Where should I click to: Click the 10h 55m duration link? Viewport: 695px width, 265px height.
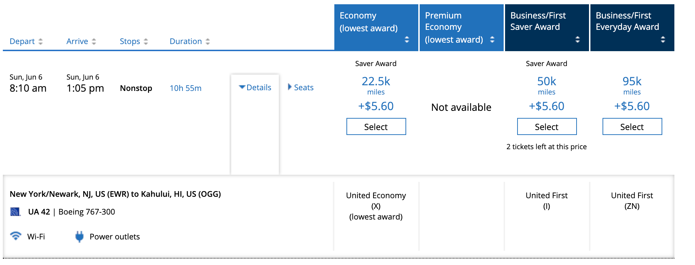pos(185,88)
